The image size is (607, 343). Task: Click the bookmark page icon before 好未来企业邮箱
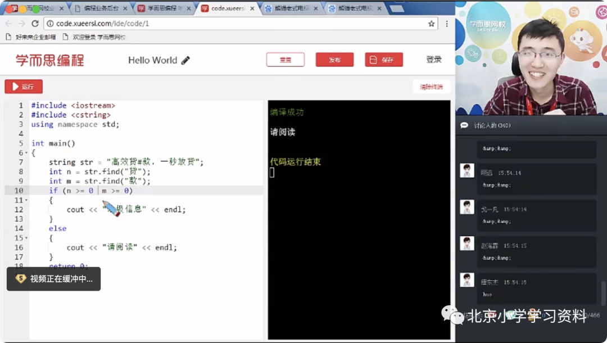tap(8, 37)
